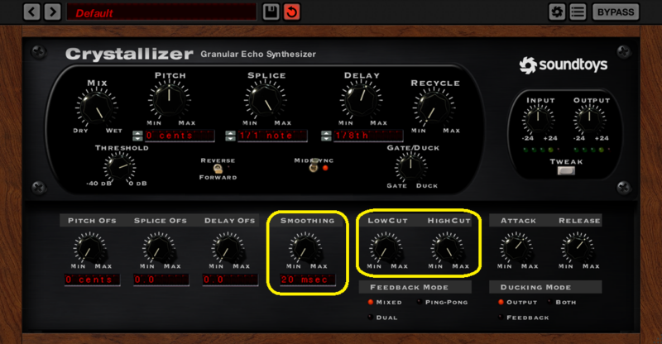Select Both ducking mode
The height and width of the screenshot is (344, 662).
(x=562, y=302)
